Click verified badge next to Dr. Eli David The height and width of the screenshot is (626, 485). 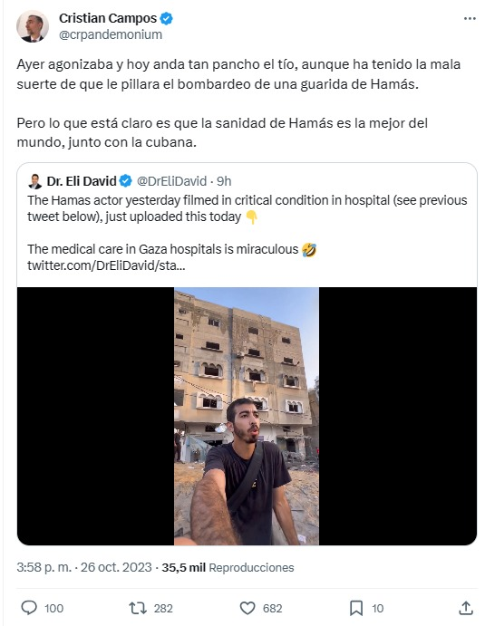(x=125, y=181)
